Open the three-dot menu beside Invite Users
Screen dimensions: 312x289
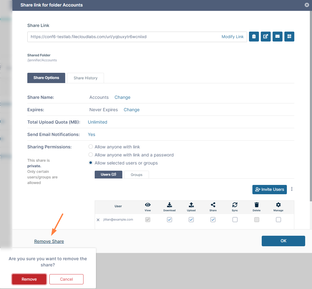coord(292,189)
